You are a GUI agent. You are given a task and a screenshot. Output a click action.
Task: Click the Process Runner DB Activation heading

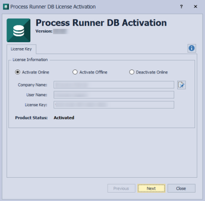tap(101, 23)
